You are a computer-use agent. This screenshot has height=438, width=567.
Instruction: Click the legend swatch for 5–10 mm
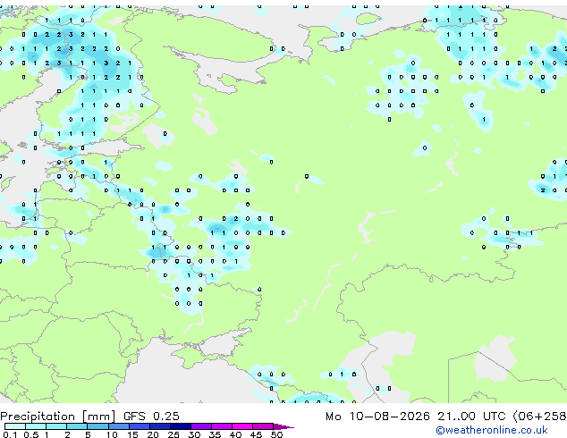[97, 426]
